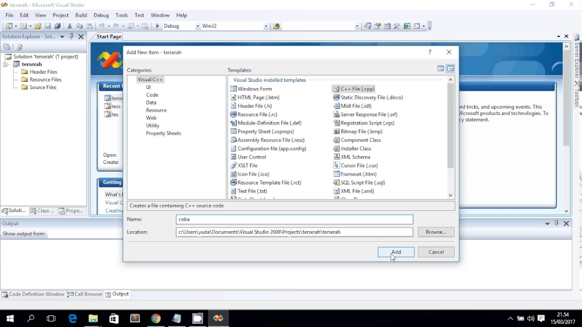
Task: Open active files dropdown near Start Page
Action: point(558,36)
